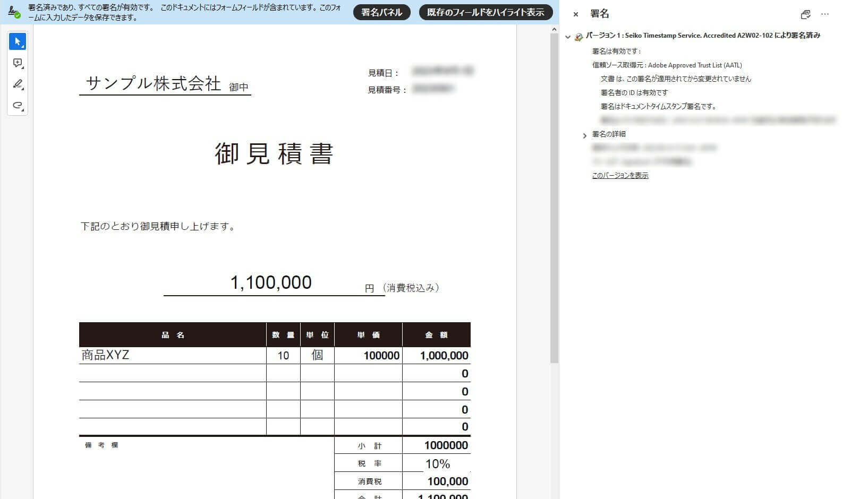Select the 署名者の ID は有効です row
The height and width of the screenshot is (499, 842).
[634, 92]
